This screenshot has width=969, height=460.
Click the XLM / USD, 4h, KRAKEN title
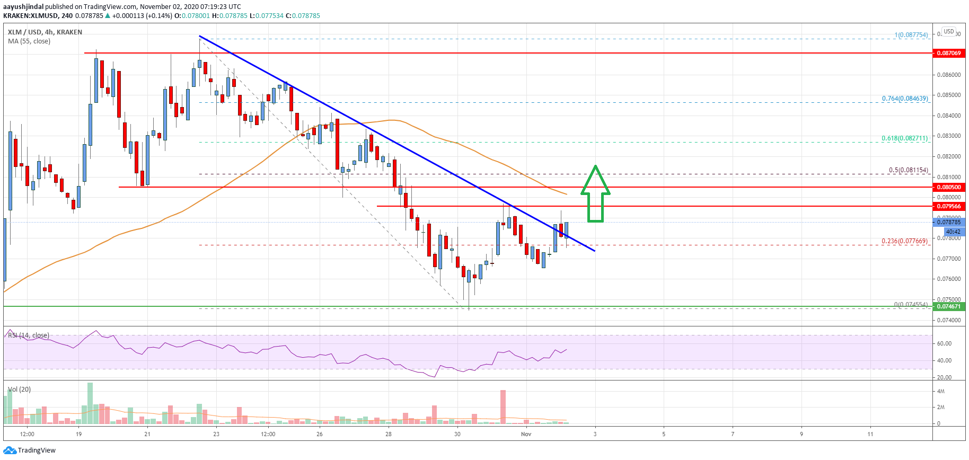coord(45,32)
